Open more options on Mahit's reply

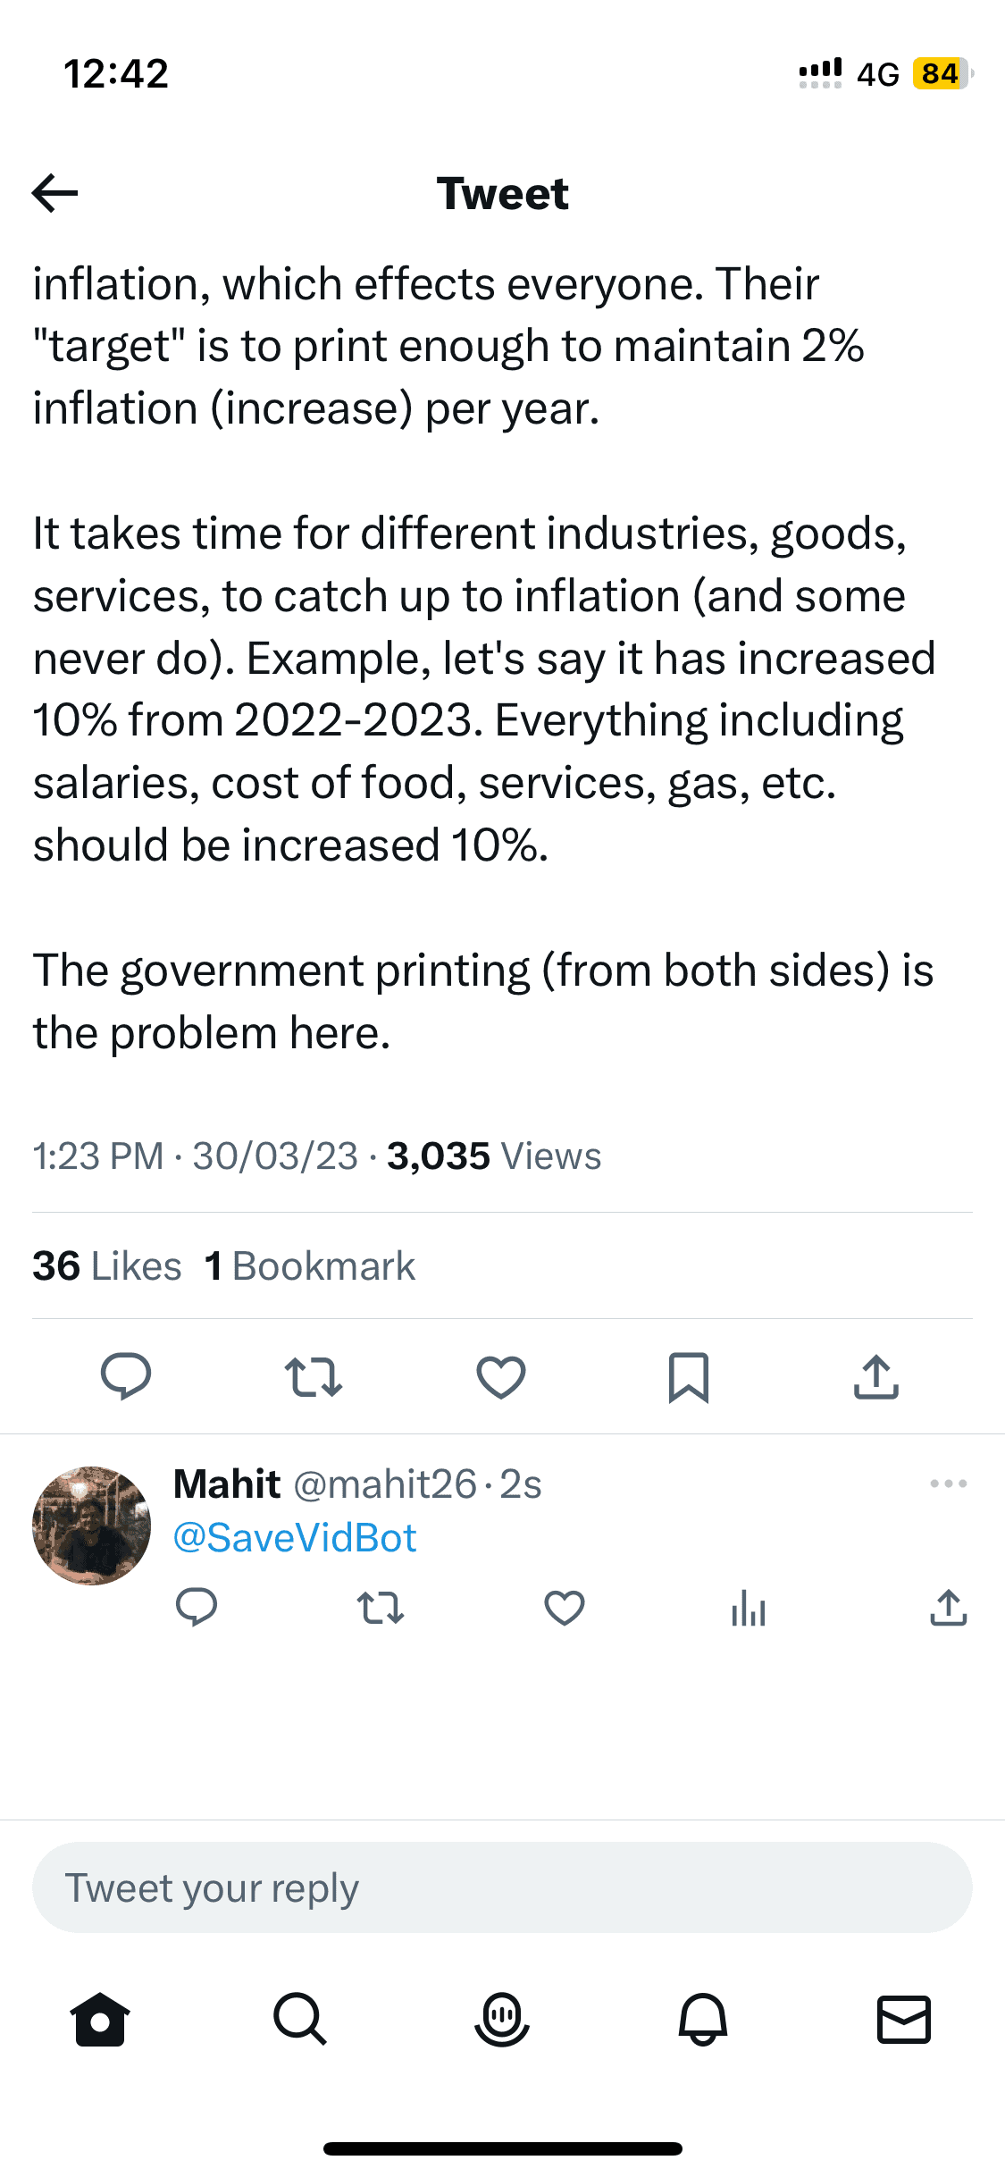(x=948, y=1484)
